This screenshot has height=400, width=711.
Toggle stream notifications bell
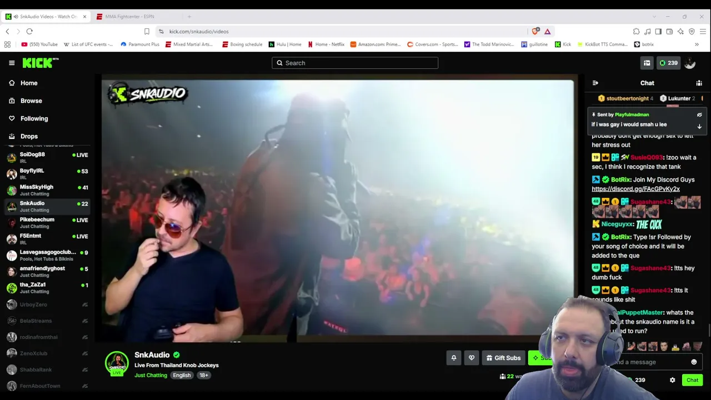(x=454, y=358)
